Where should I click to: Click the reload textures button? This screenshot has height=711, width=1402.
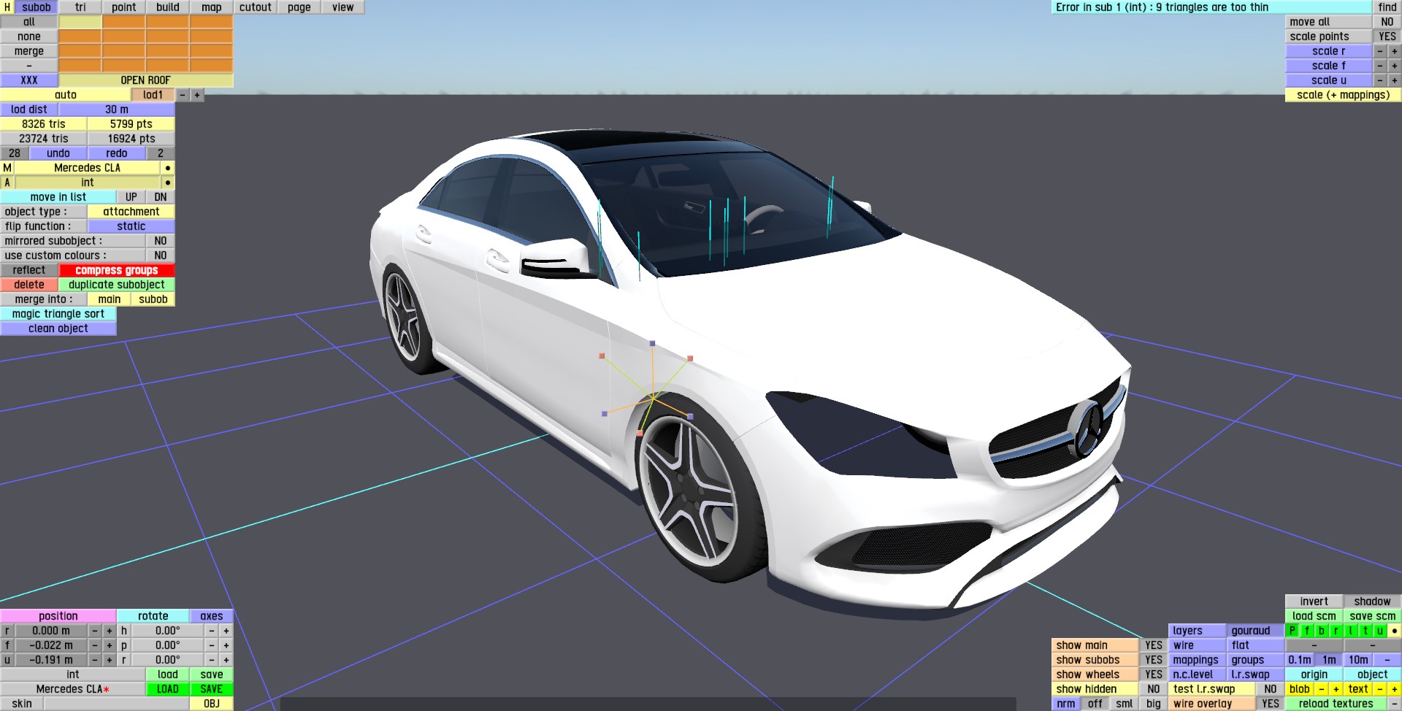pyautogui.click(x=1336, y=704)
